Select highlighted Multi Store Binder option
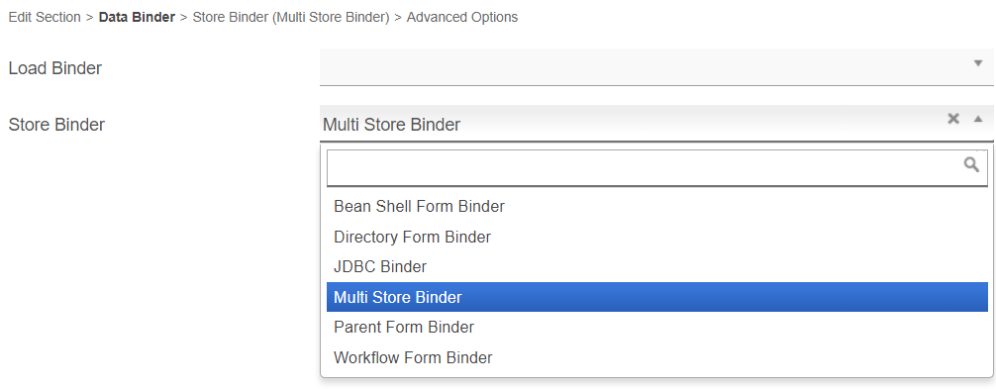 click(x=656, y=297)
